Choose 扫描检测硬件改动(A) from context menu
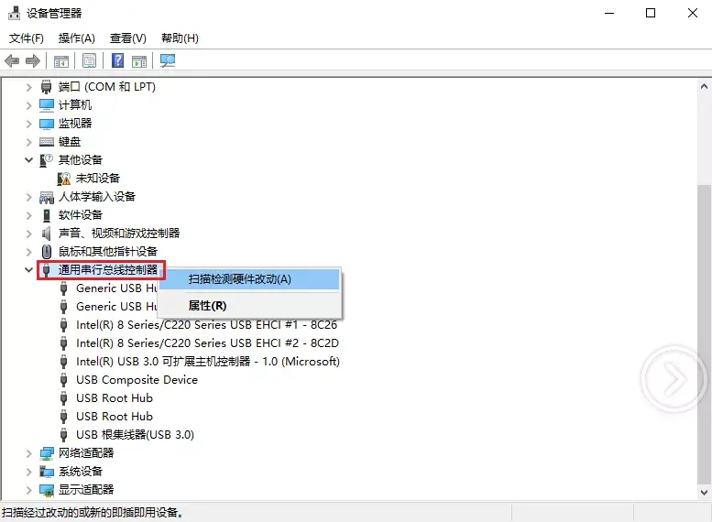This screenshot has width=712, height=522. [240, 279]
